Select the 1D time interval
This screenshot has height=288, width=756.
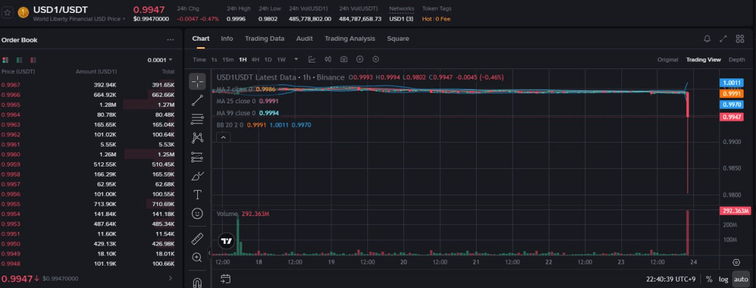[x=268, y=60]
